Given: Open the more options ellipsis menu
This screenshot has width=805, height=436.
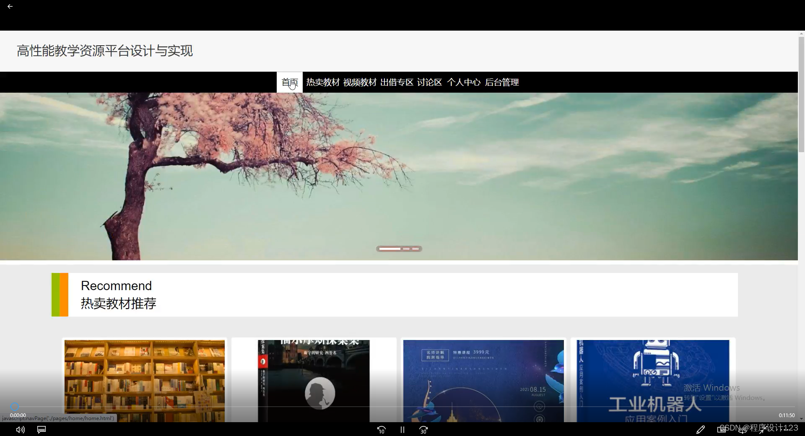Looking at the screenshot, I should point(784,430).
